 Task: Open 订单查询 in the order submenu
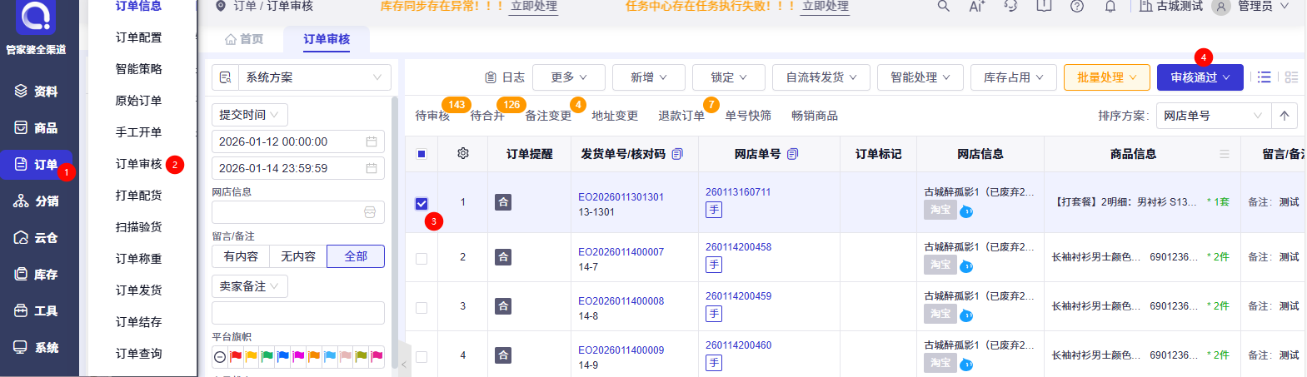(138, 354)
